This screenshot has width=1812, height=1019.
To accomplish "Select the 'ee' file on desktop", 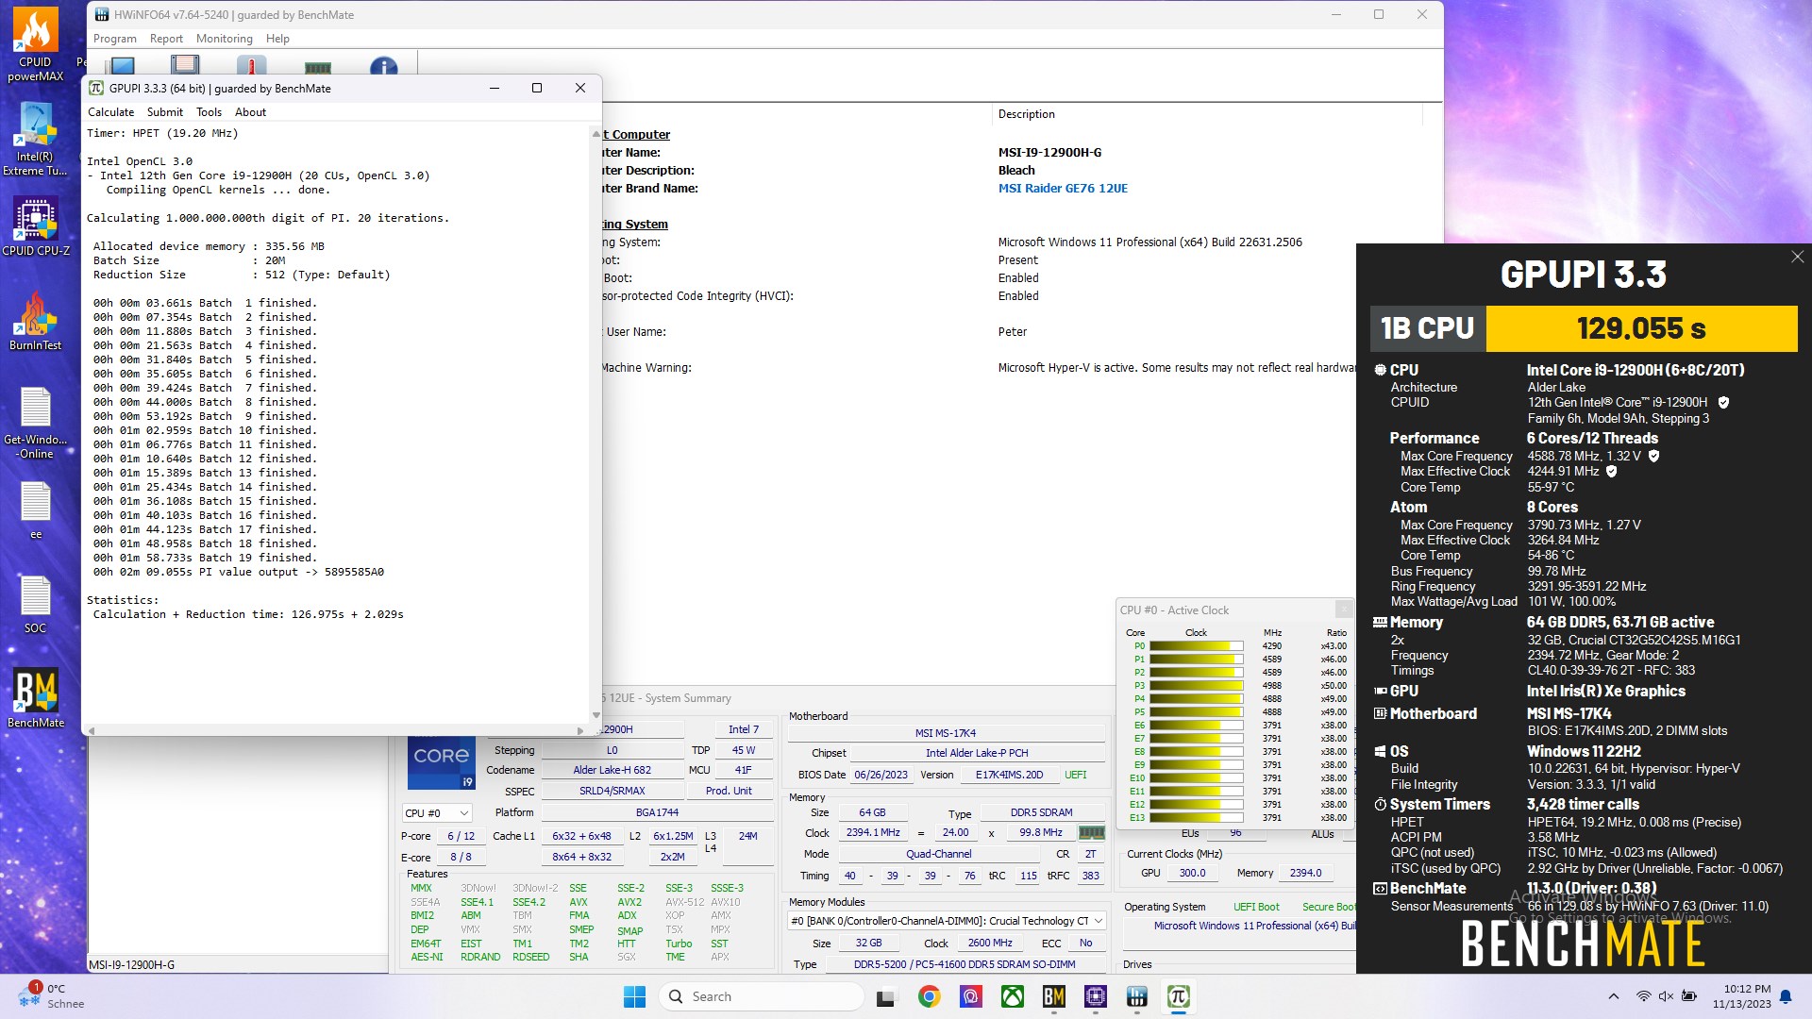I will pos(36,509).
